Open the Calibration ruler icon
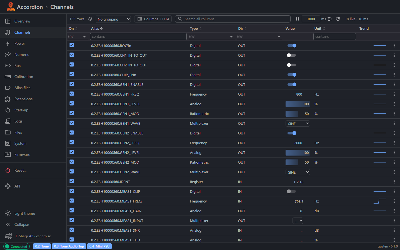The width and height of the screenshot is (400, 250). (x=8, y=77)
